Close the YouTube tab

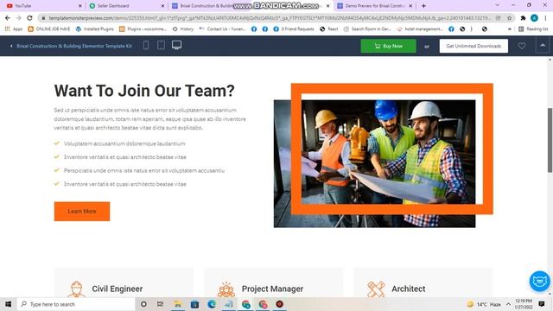point(80,6)
